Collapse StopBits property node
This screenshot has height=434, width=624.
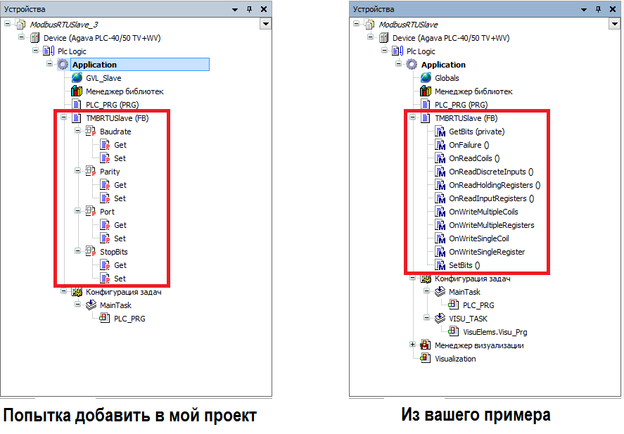click(x=77, y=251)
